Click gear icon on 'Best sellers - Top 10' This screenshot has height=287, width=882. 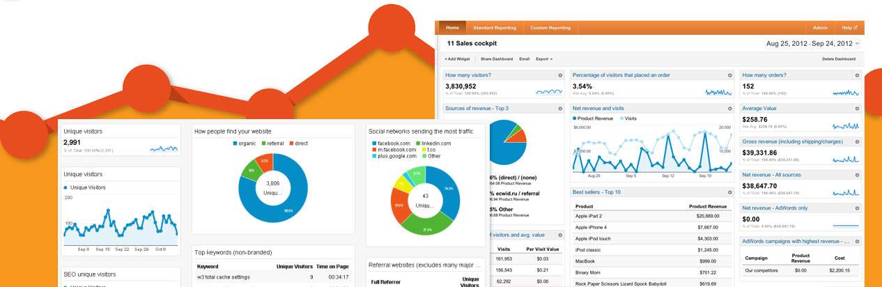(x=729, y=192)
